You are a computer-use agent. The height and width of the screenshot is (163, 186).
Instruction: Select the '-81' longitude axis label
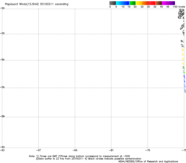(x=111, y=150)
